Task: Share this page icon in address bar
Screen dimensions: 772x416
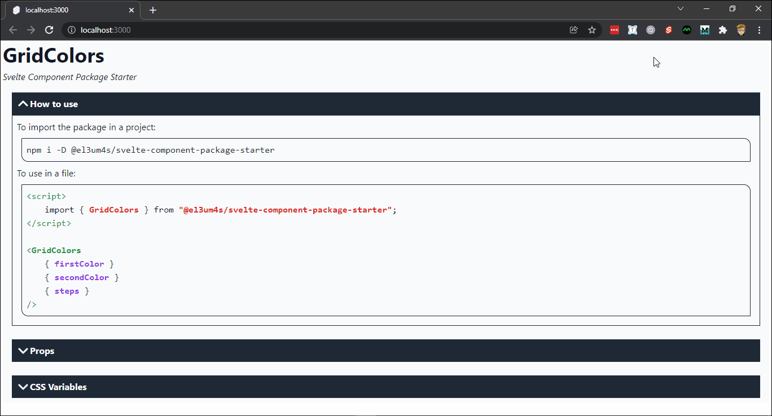Action: 574,30
